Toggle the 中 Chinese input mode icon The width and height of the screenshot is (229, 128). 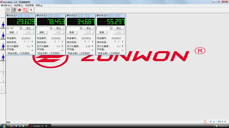(x=211, y=122)
